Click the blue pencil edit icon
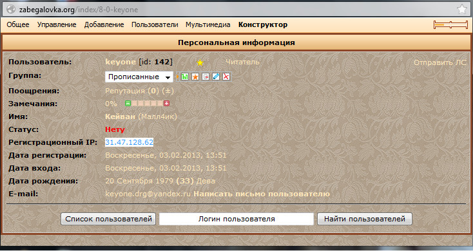The width and height of the screenshot is (473, 251). pyautogui.click(x=216, y=77)
